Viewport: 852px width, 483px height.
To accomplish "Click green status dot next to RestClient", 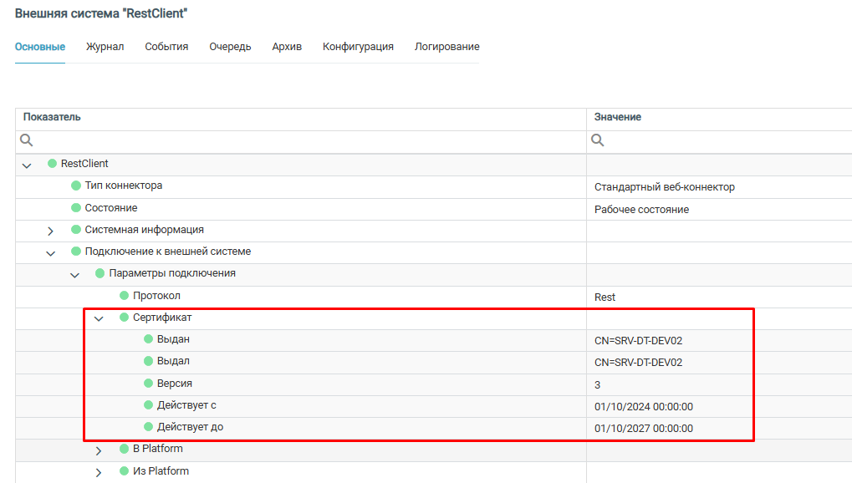I will 52,164.
